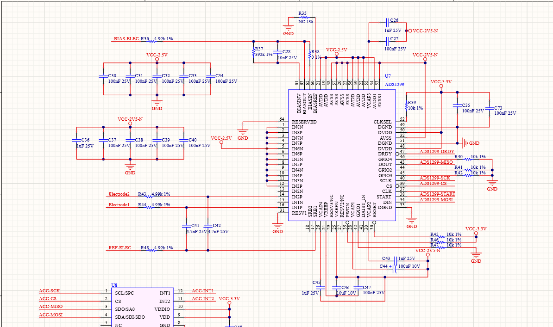The width and height of the screenshot is (553, 327).
Task: Select capacitor C26 1uF symbol
Action: coord(388,23)
